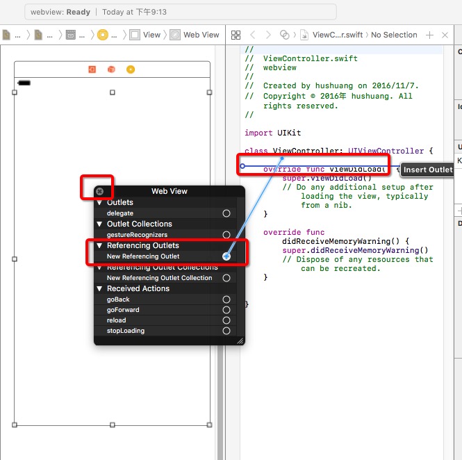Add a new assistant editor pane
The height and width of the screenshot is (460, 462).
pos(429,35)
